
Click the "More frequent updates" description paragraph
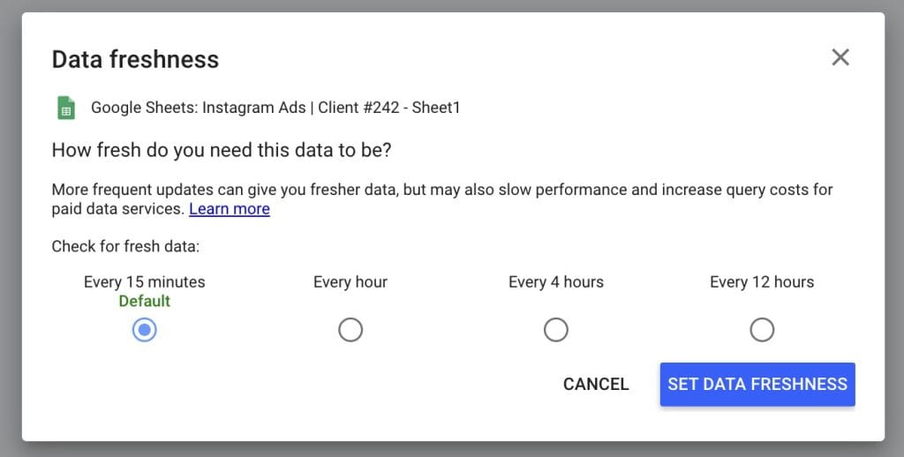coord(441,190)
